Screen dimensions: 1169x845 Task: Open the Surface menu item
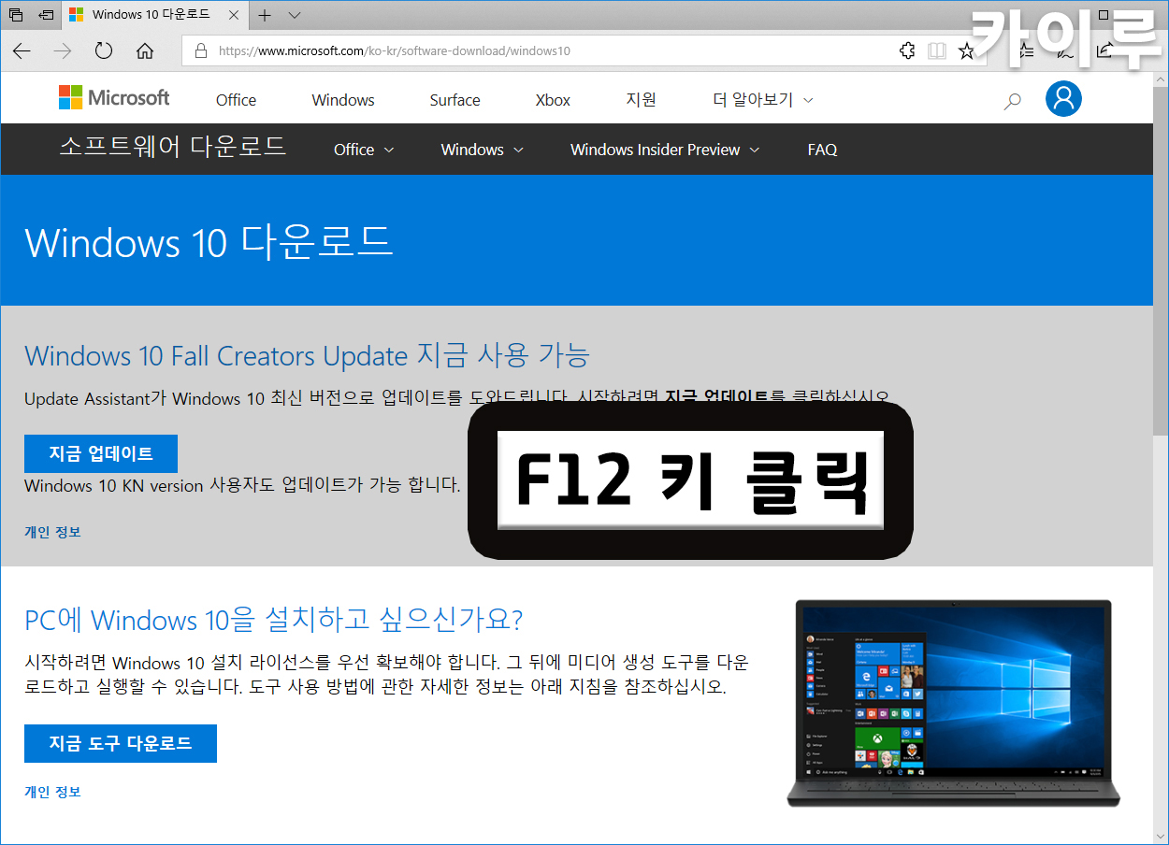(455, 100)
